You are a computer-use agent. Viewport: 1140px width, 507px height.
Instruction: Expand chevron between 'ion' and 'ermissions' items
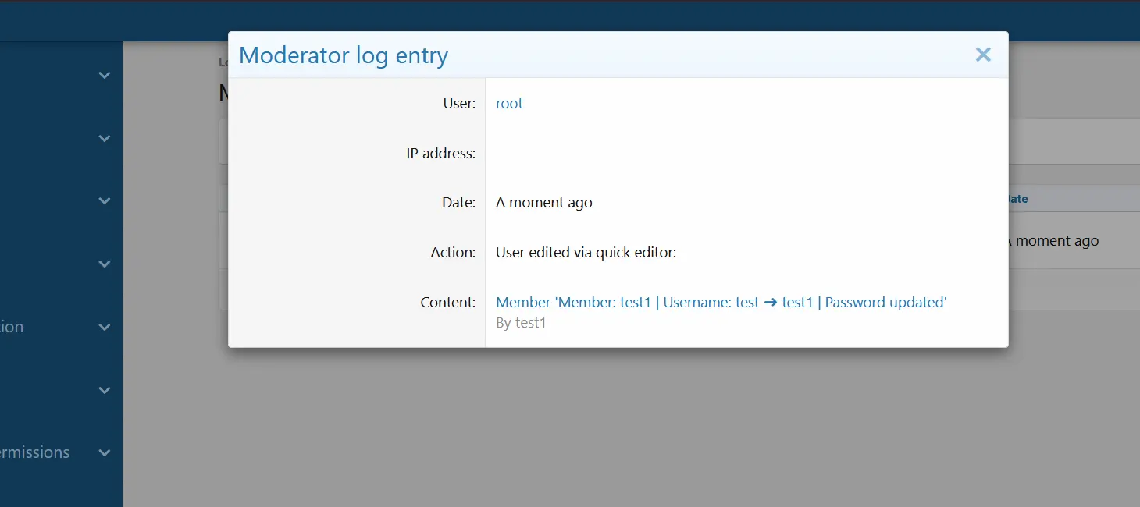click(x=105, y=390)
